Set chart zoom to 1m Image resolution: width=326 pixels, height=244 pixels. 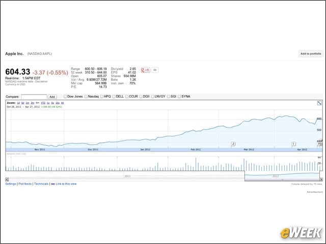28,103
